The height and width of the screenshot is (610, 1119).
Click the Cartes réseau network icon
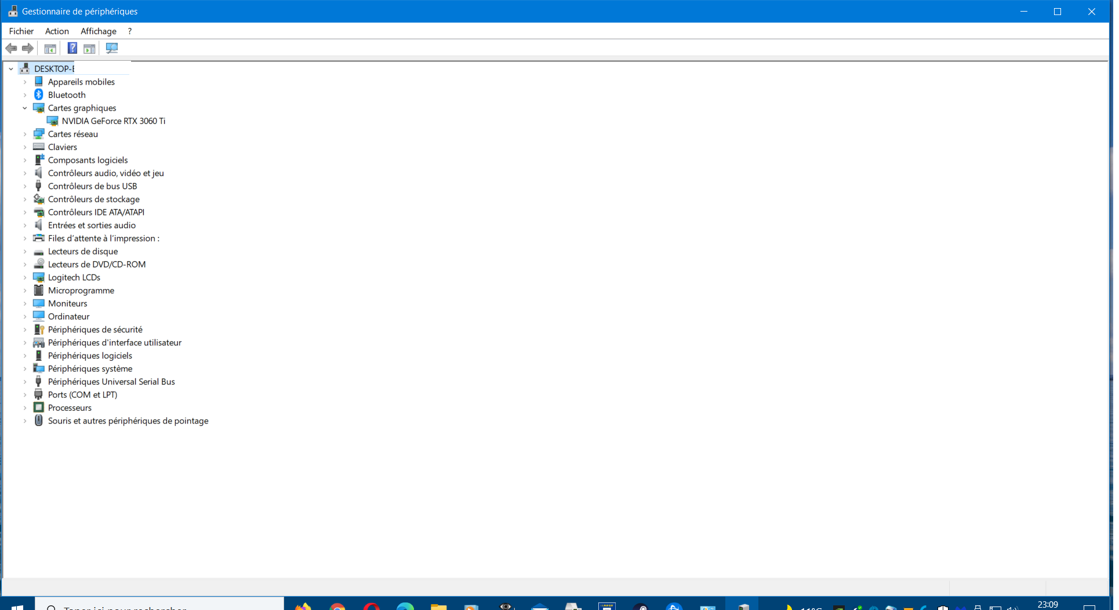[x=39, y=134]
